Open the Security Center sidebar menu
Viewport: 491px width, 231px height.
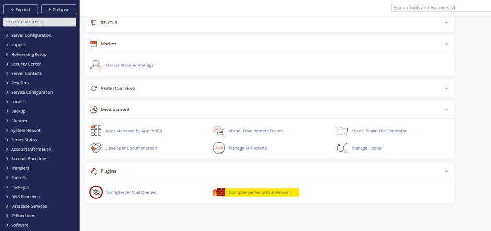[x=26, y=64]
